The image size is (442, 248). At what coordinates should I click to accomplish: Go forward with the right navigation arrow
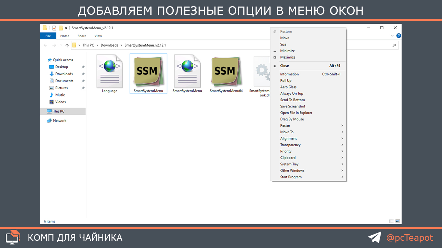point(54,45)
